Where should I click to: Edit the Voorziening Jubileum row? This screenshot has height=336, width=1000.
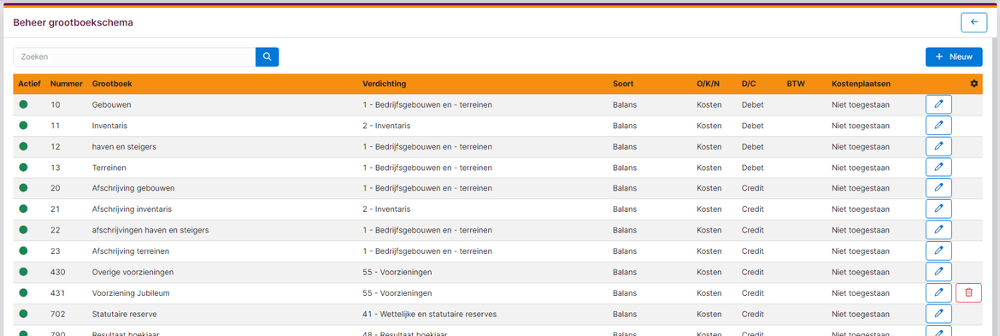pos(938,292)
